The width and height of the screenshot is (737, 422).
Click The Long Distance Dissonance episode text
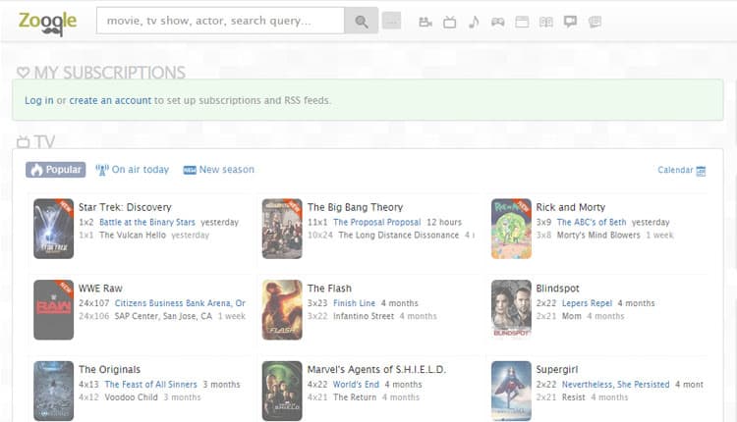pos(399,236)
